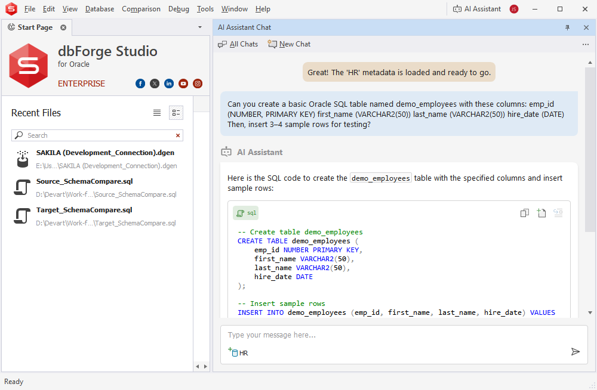Send the chat message

point(576,351)
